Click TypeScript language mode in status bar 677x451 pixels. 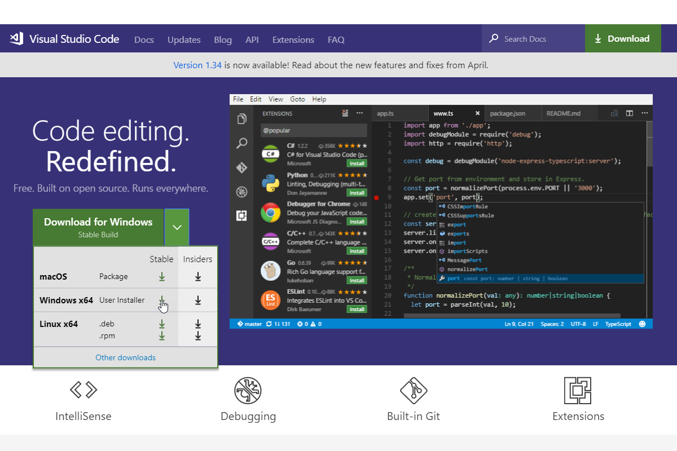point(618,324)
